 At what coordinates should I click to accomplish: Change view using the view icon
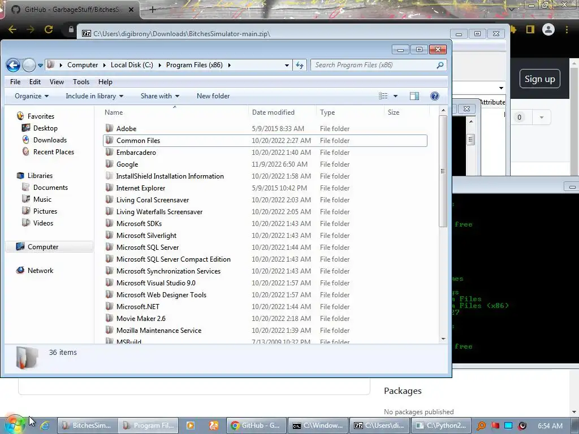pyautogui.click(x=383, y=96)
